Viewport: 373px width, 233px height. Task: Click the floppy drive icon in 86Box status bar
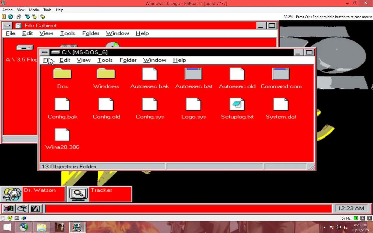(3, 218)
